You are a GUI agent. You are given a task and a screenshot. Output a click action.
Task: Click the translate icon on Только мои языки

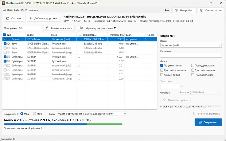47,28
